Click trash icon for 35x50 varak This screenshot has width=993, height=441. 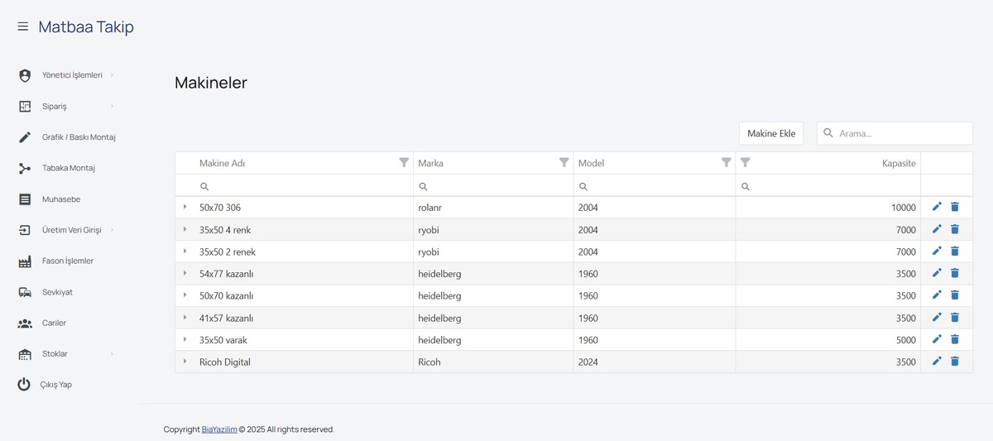coord(955,339)
